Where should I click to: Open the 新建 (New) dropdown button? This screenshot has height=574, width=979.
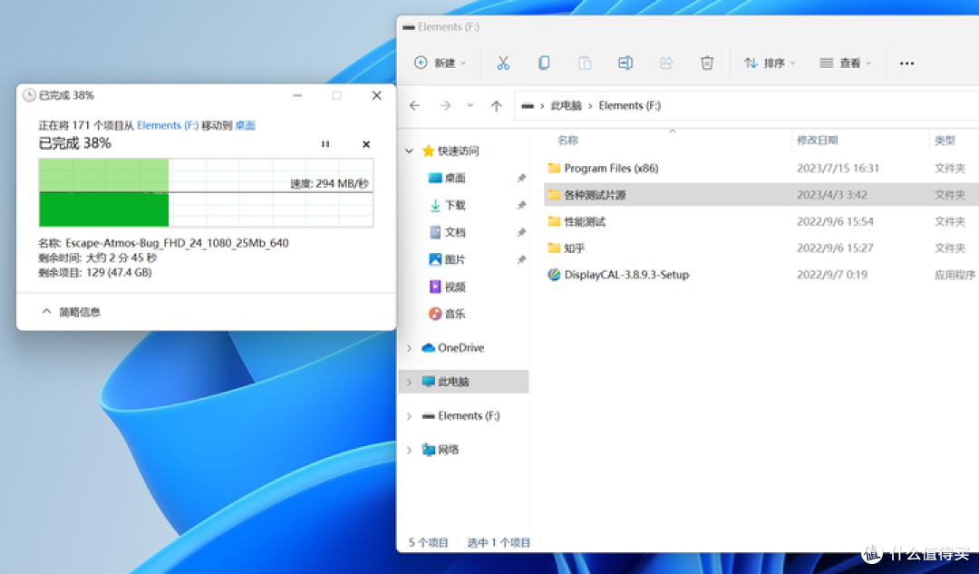click(x=441, y=63)
